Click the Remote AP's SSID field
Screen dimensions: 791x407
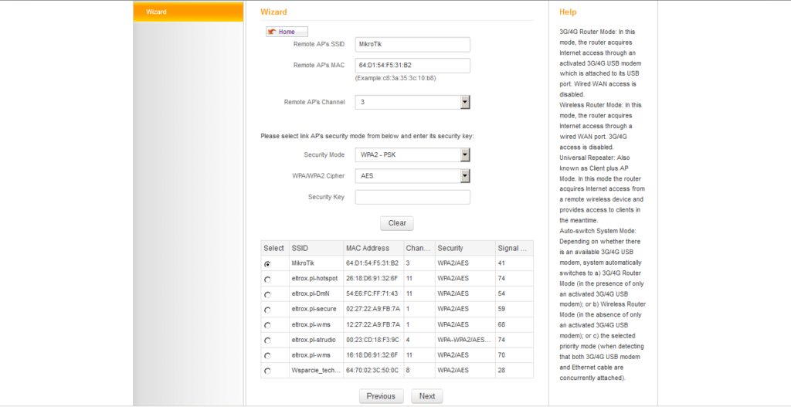point(412,45)
